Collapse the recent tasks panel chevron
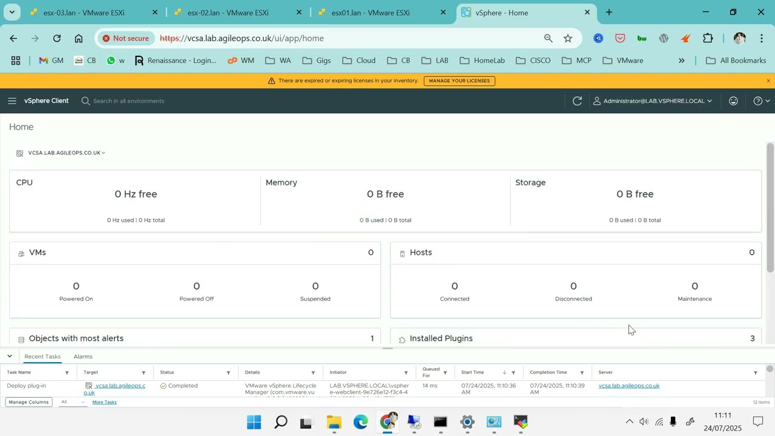 point(10,357)
